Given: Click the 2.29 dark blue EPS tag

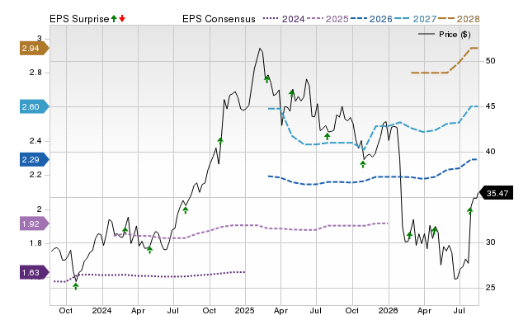Looking at the screenshot, I should coord(34,159).
